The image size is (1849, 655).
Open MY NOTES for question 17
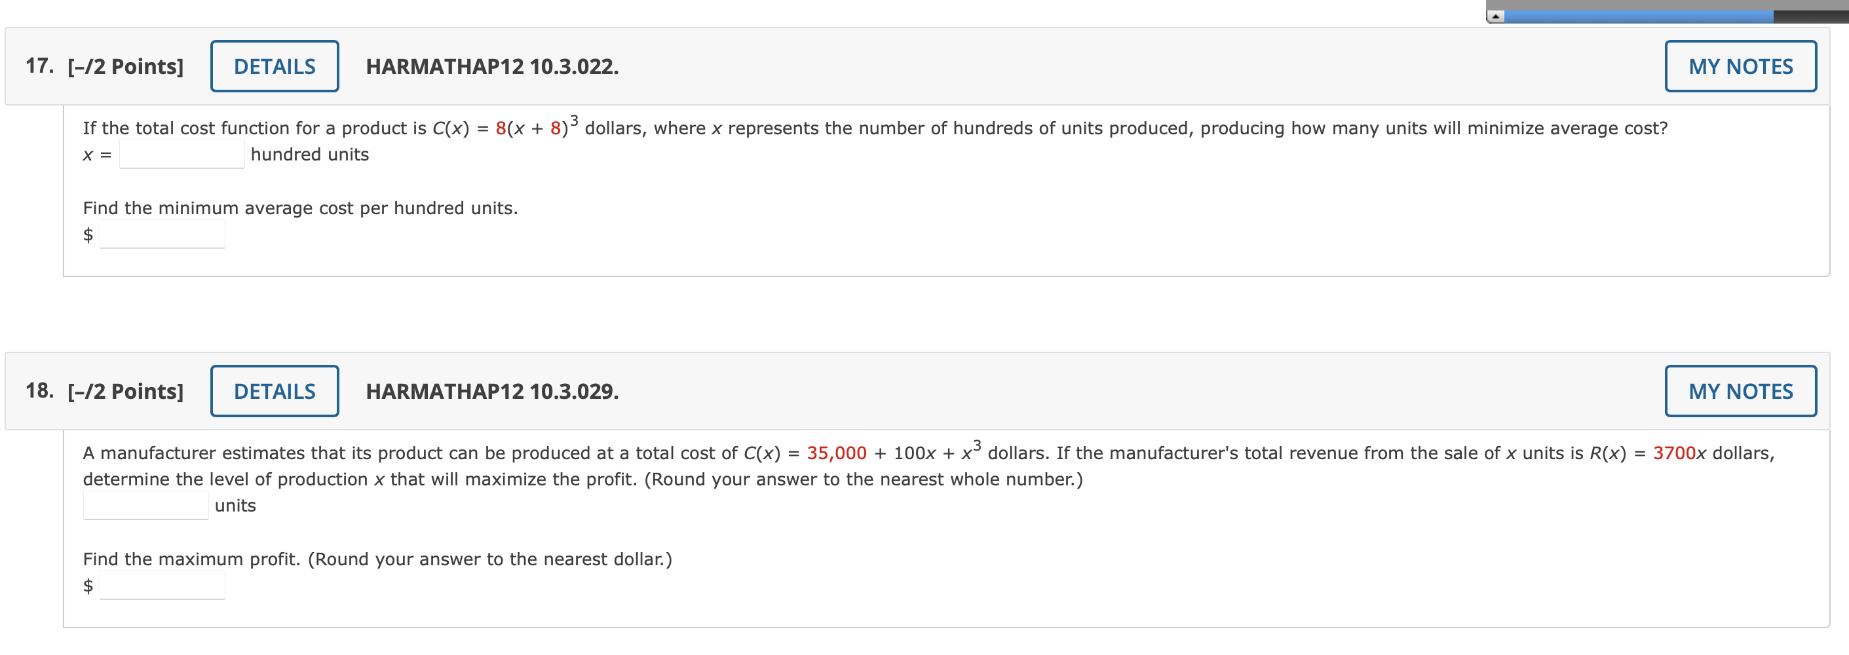(x=1740, y=66)
